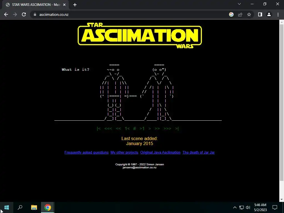Click the Last scene added text
The height and width of the screenshot is (213, 284).
click(140, 139)
